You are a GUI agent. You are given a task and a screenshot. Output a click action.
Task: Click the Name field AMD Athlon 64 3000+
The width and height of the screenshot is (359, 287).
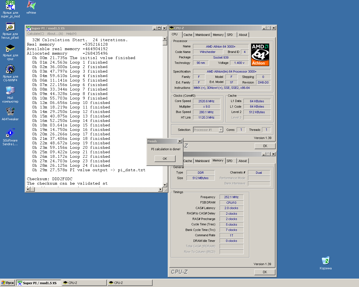tap(221, 47)
